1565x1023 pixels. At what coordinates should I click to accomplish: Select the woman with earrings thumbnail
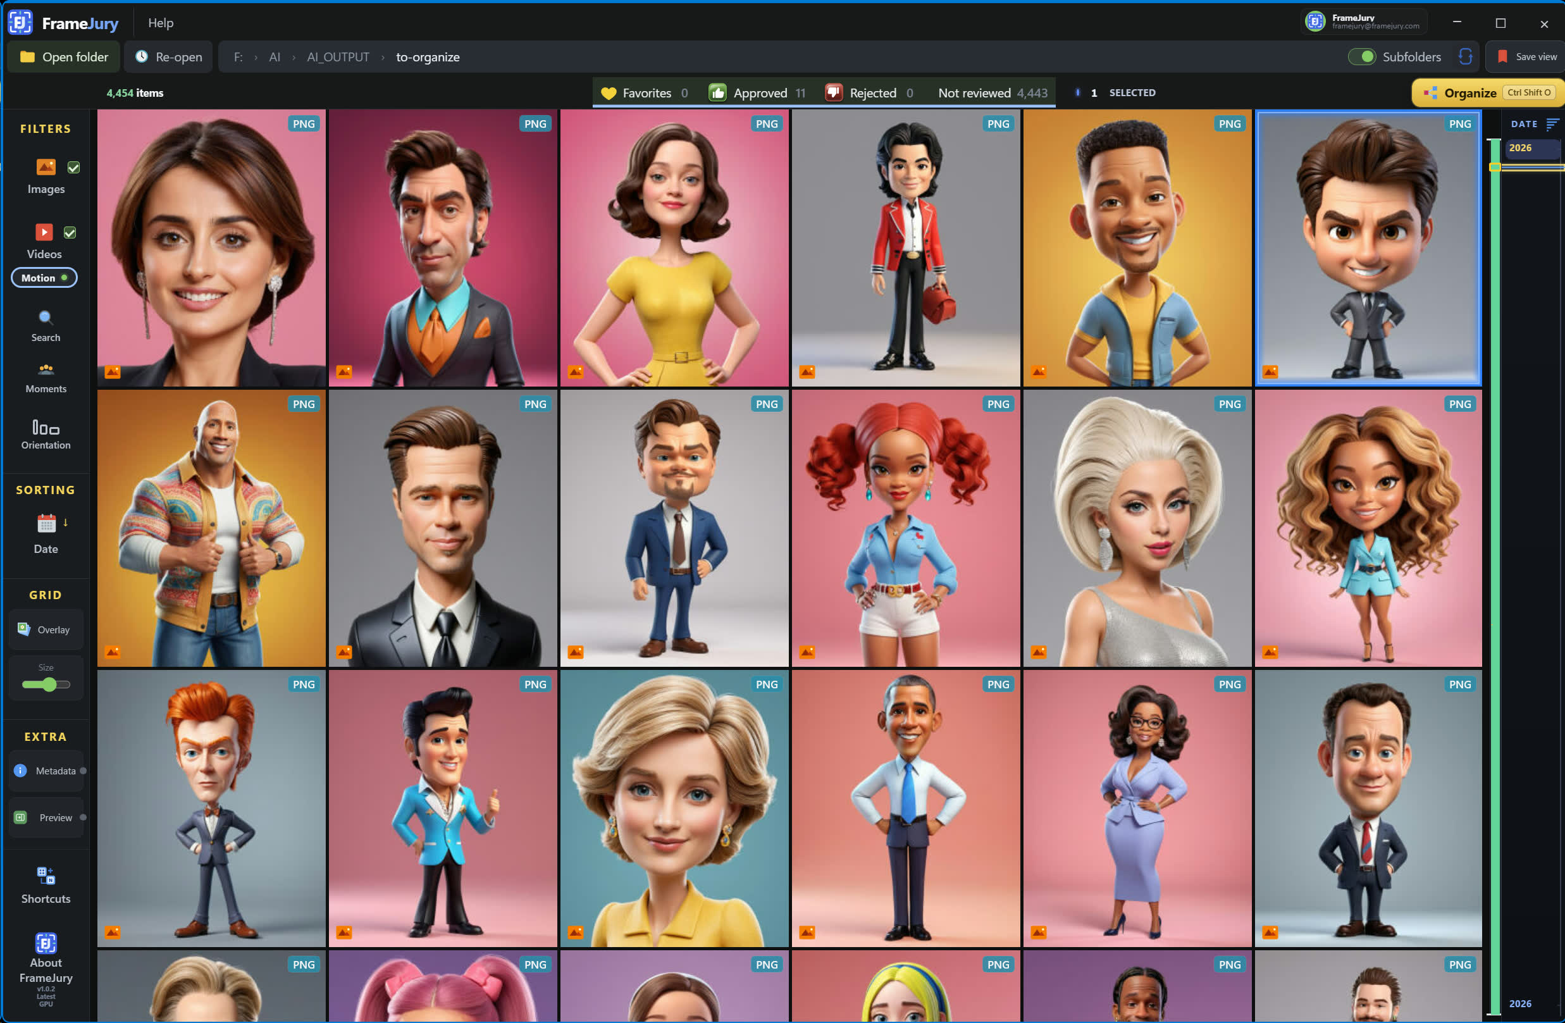tap(211, 248)
